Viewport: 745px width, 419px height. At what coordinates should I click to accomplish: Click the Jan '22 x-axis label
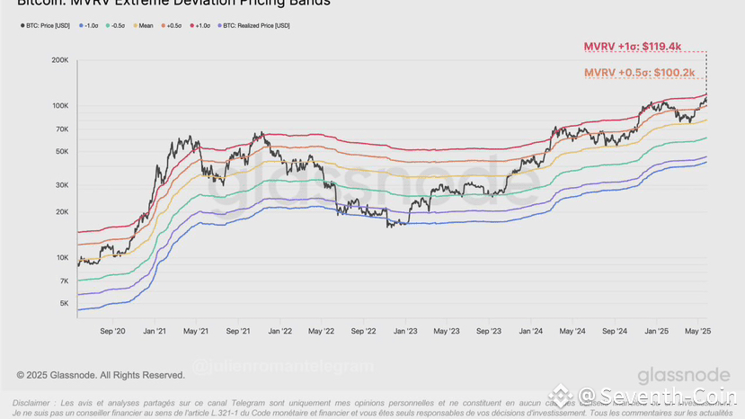(x=280, y=331)
